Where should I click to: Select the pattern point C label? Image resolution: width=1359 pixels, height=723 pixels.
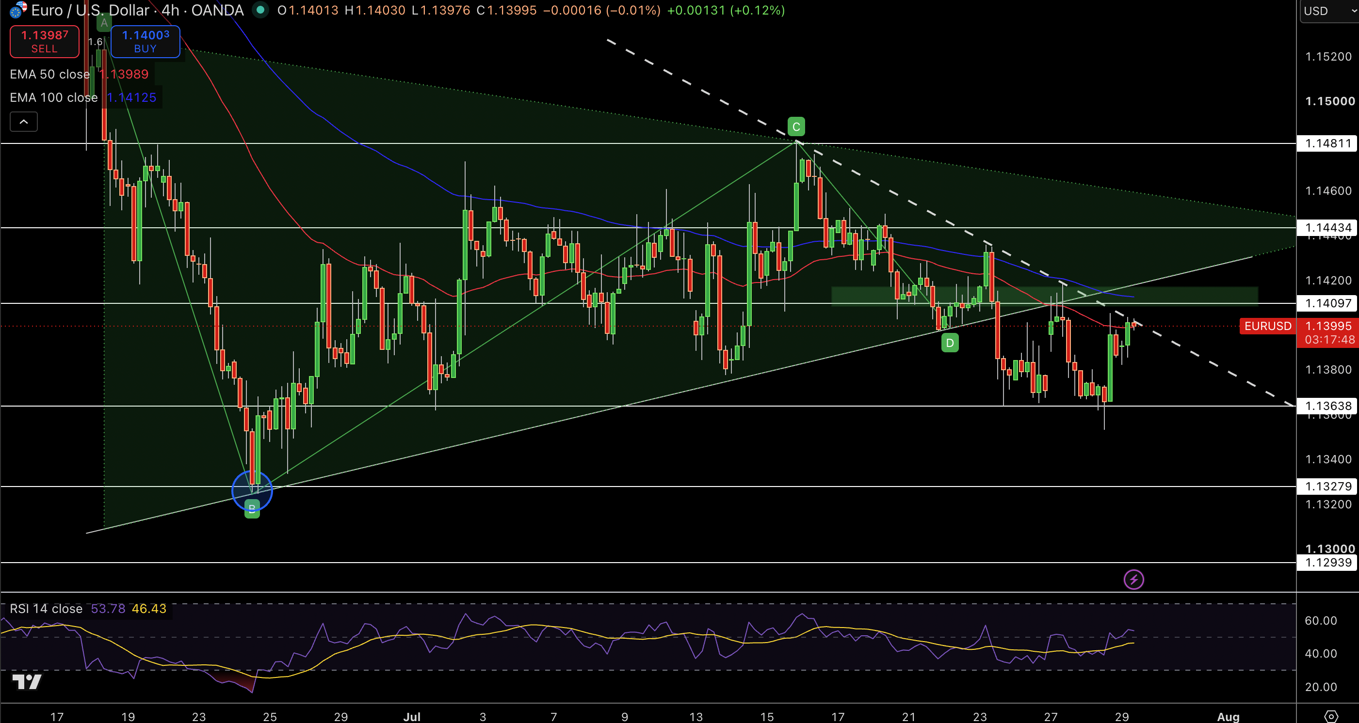point(796,126)
